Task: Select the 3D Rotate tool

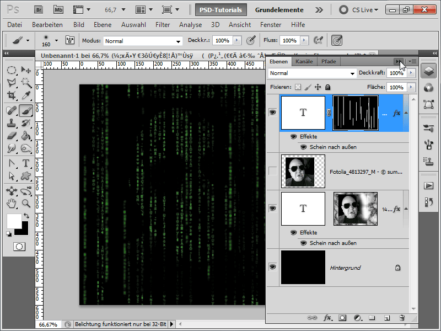Action: click(x=11, y=191)
